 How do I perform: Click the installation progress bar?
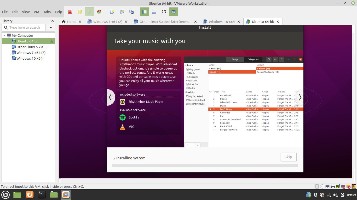(x=205, y=166)
